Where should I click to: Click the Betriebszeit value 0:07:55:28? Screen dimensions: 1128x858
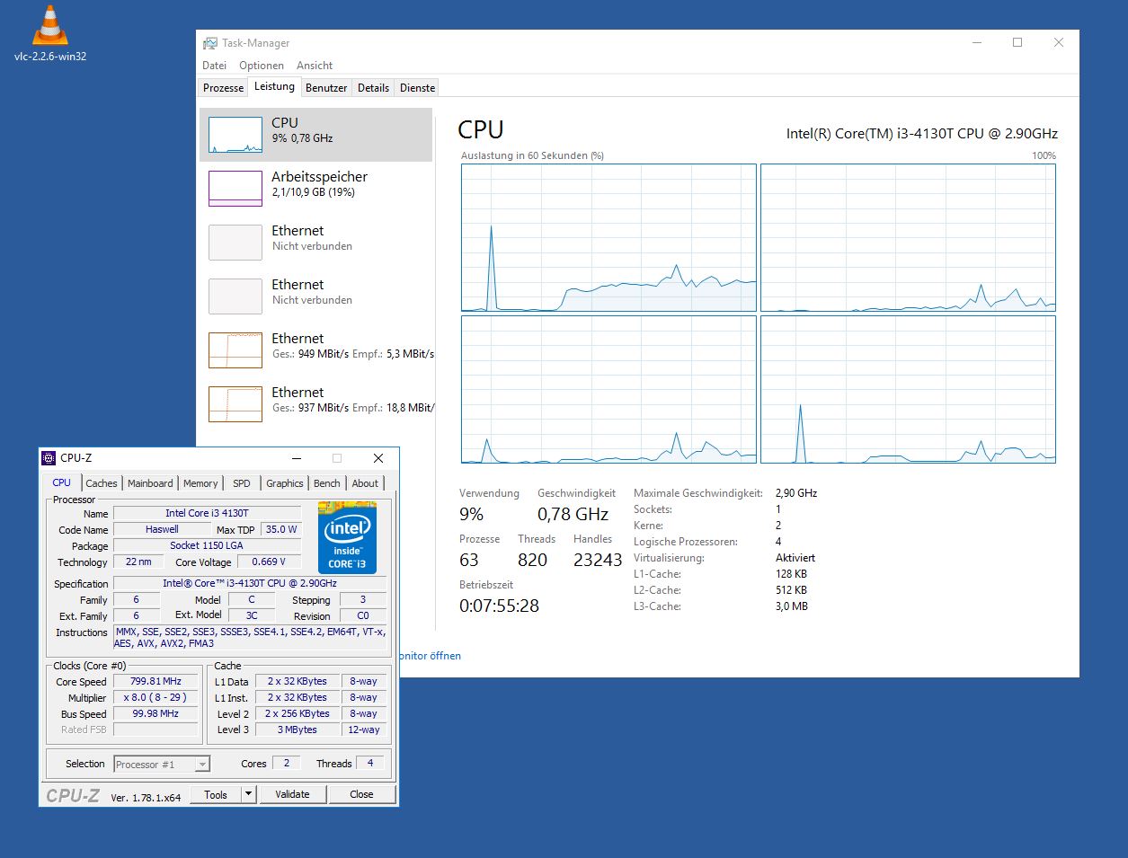click(499, 606)
